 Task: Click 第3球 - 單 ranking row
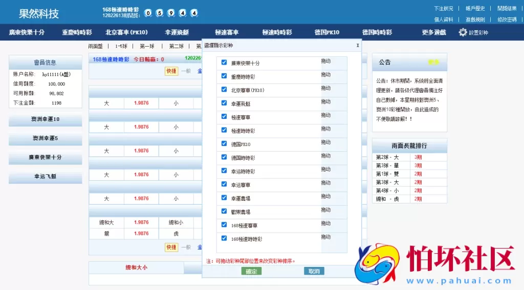pos(409,165)
